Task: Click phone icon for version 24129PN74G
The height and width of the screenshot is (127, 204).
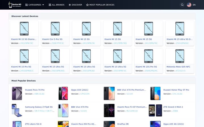Action: (x=118, y=29)
